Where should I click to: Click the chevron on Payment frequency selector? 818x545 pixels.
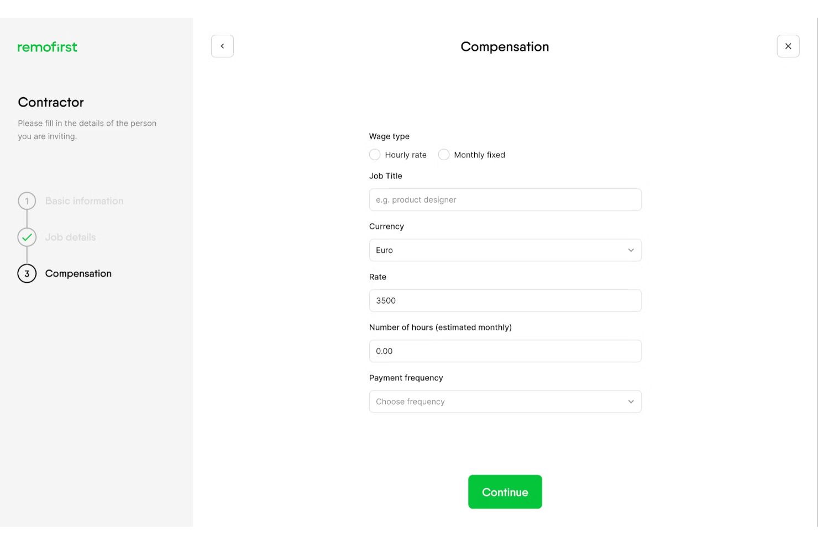tap(631, 401)
